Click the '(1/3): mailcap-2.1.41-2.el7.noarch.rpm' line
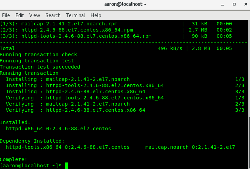250x169 pixels. click(x=59, y=24)
